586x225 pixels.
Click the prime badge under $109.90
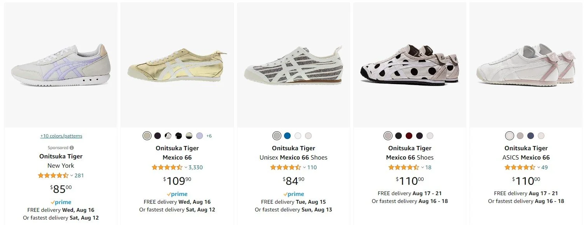177,194
